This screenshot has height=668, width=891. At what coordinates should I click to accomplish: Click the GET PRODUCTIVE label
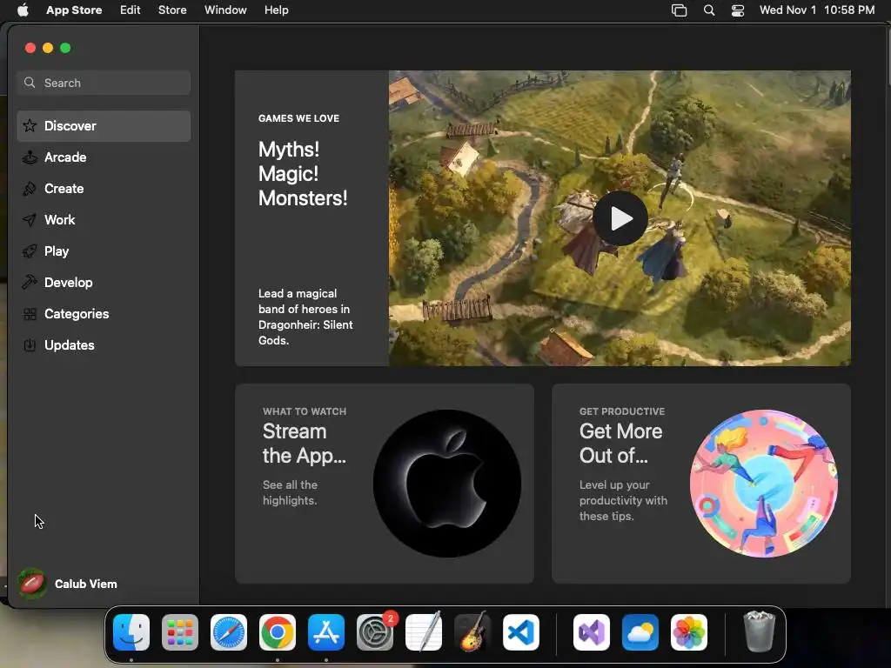622,411
